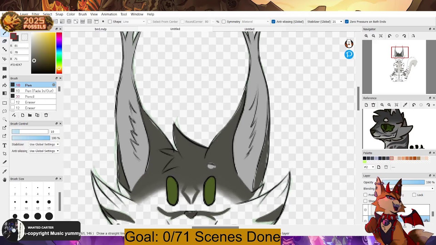
Task: Open the Help menu
Action: click(151, 14)
